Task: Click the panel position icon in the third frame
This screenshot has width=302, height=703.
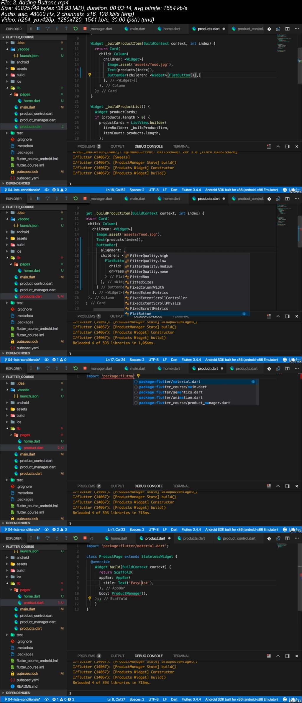Action: click(287, 486)
